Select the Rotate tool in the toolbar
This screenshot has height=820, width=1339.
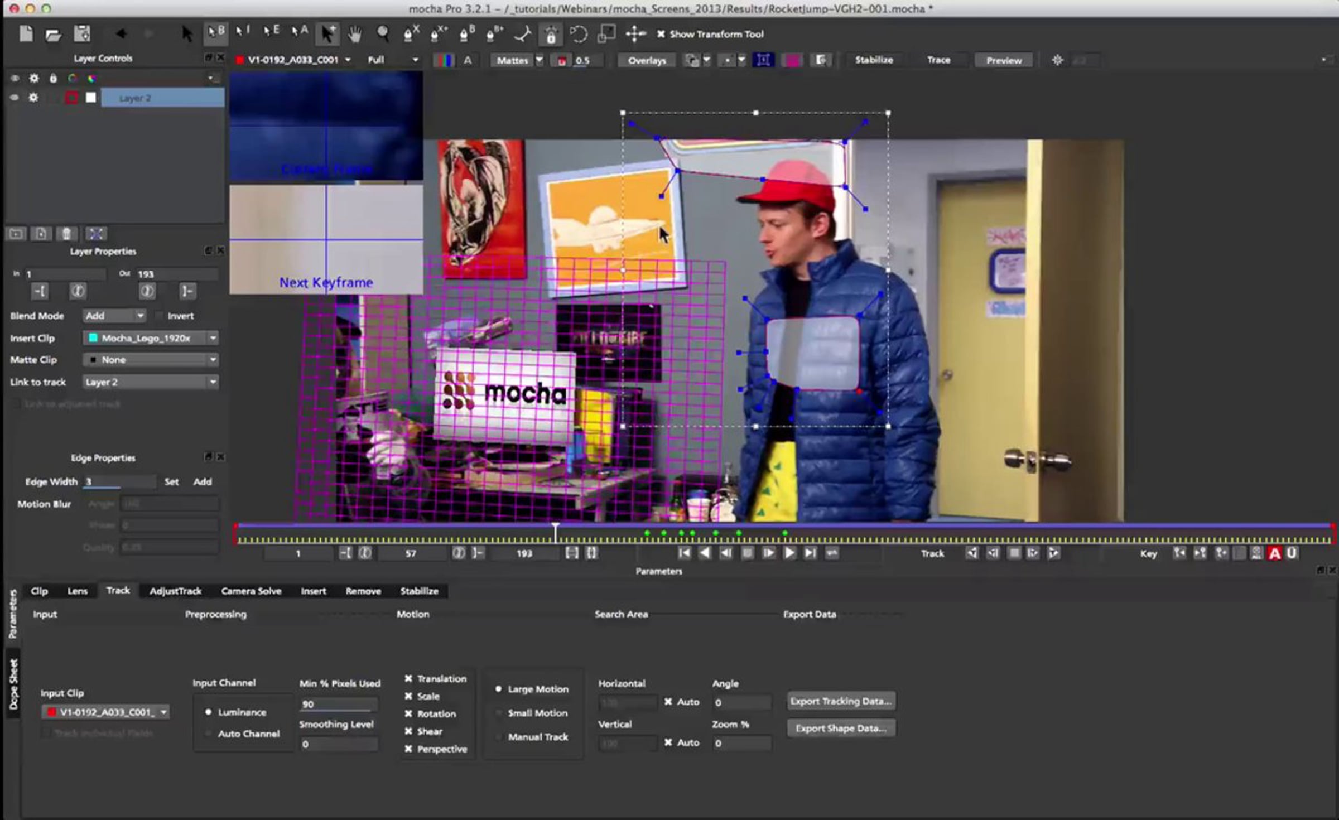(579, 34)
